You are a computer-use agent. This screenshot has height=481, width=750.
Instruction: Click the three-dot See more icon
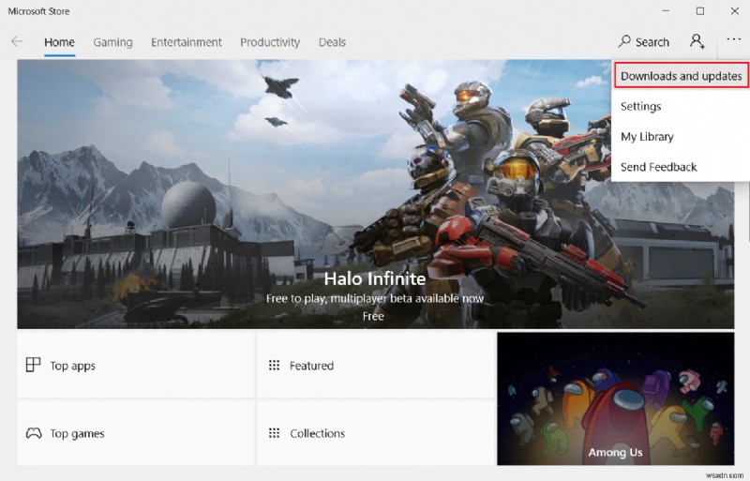733,39
